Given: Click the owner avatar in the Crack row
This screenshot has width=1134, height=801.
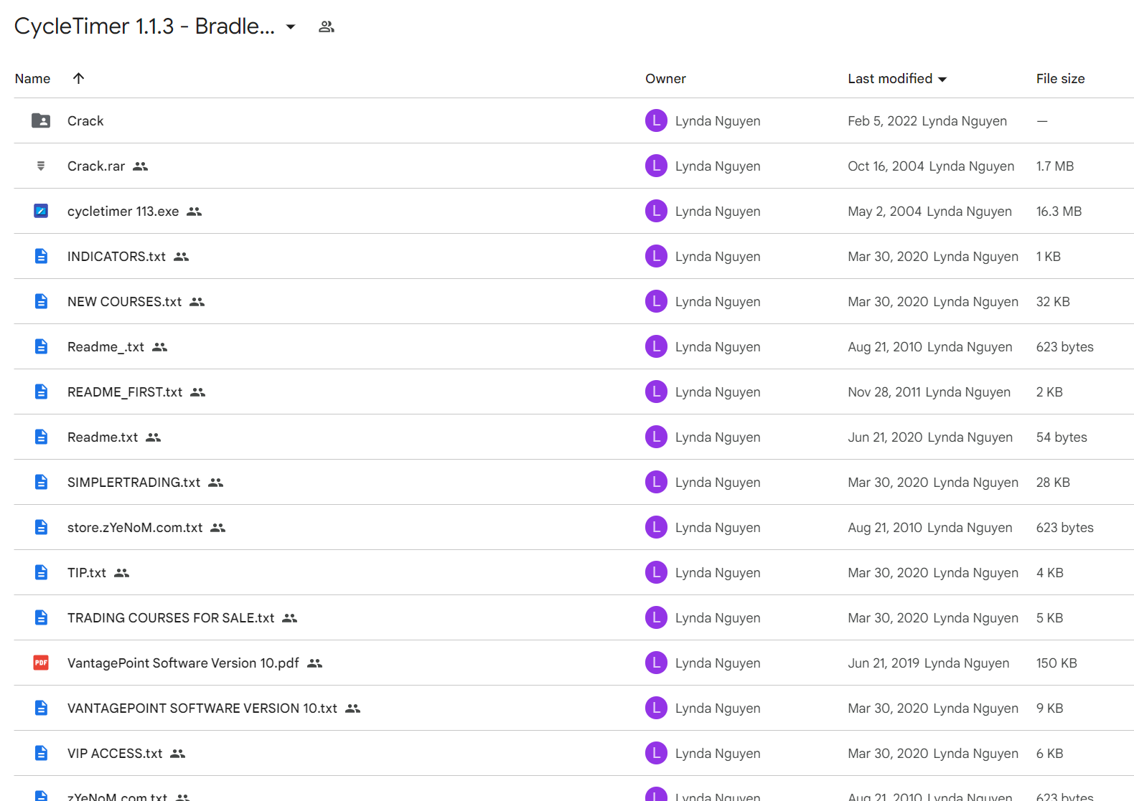Looking at the screenshot, I should pos(656,120).
